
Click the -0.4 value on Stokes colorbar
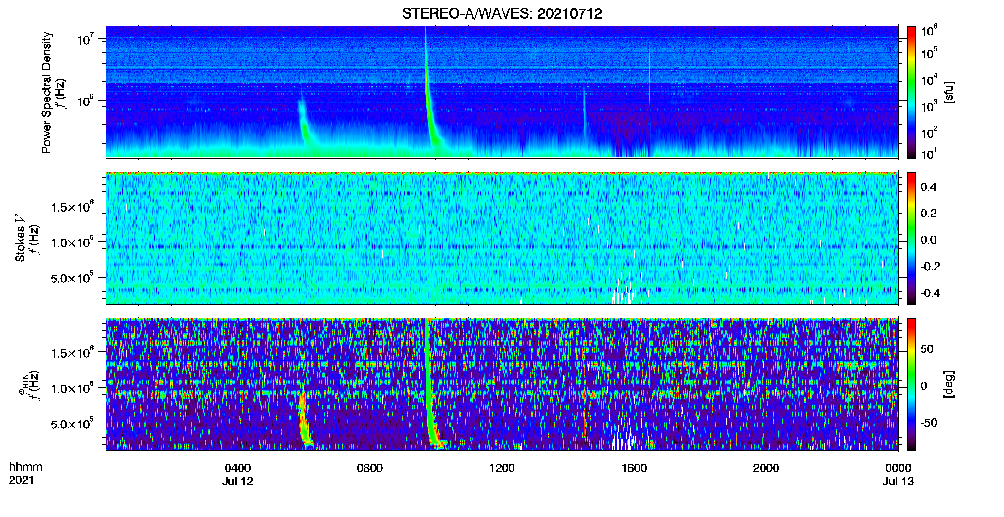pos(930,293)
